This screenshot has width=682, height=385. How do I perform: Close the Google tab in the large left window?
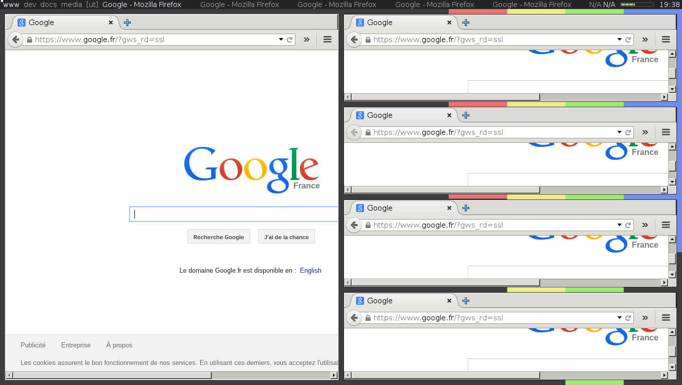(111, 23)
